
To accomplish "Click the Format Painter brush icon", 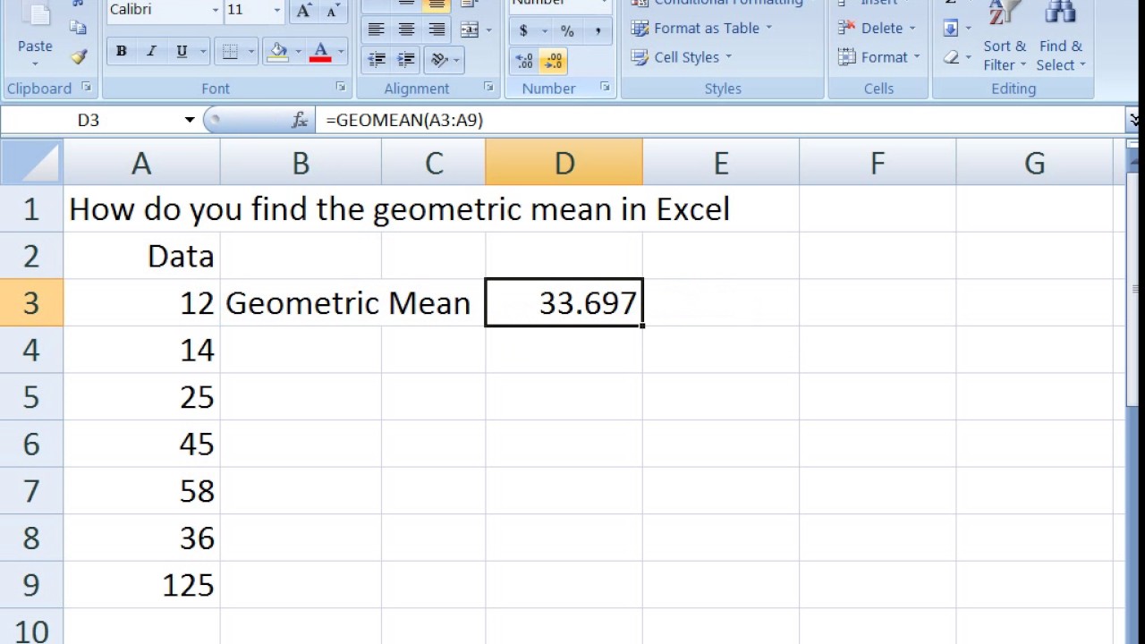I will tap(79, 56).
